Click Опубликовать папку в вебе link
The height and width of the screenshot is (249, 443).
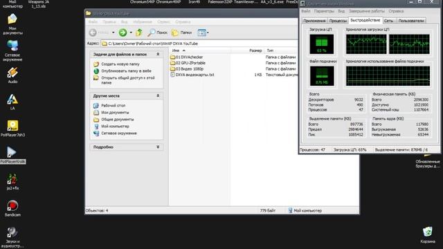click(x=126, y=71)
